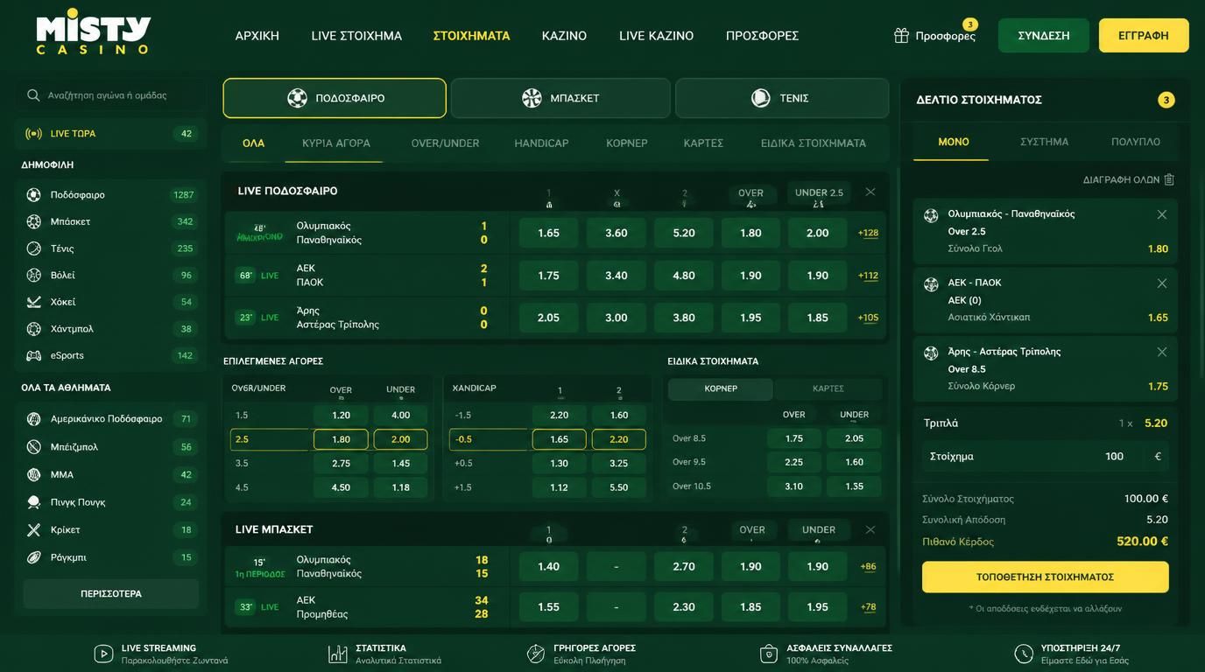Toggle ΚΑΡΤΕΣ in special bets switcher

coord(828,388)
